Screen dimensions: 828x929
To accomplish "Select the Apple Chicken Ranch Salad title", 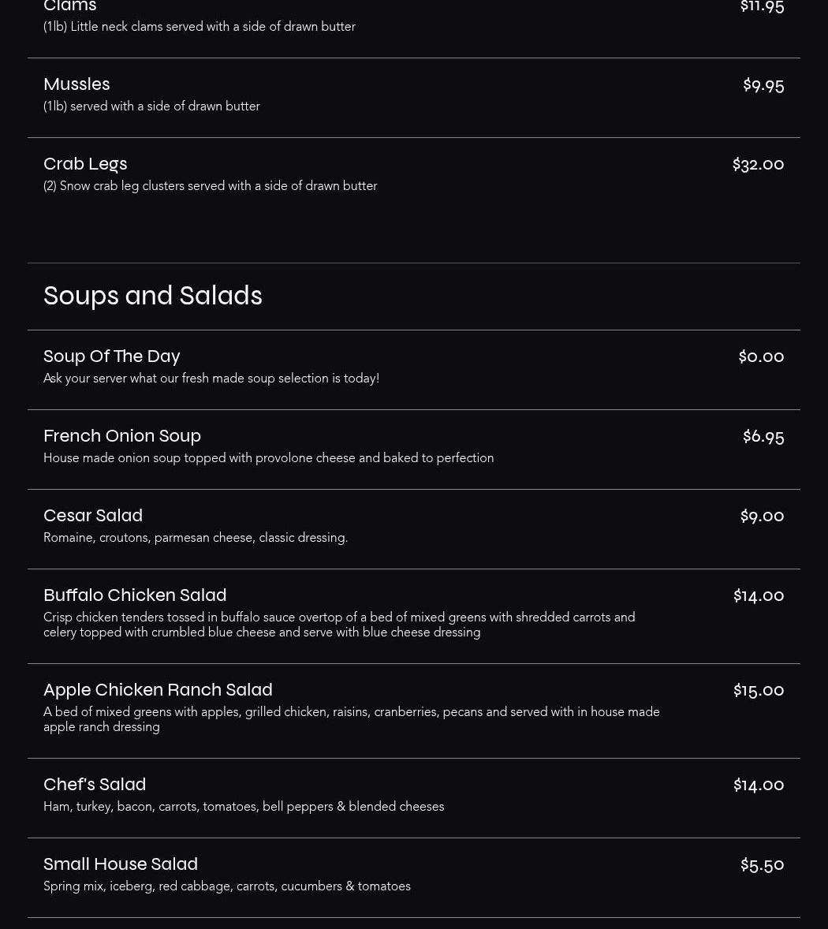I will (x=158, y=690).
